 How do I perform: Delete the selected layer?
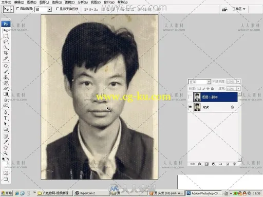tap(234, 164)
